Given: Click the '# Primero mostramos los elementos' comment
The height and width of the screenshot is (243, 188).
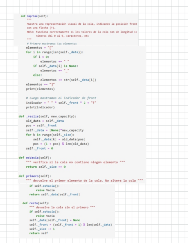Looking at the screenshot, I should point(52,44).
